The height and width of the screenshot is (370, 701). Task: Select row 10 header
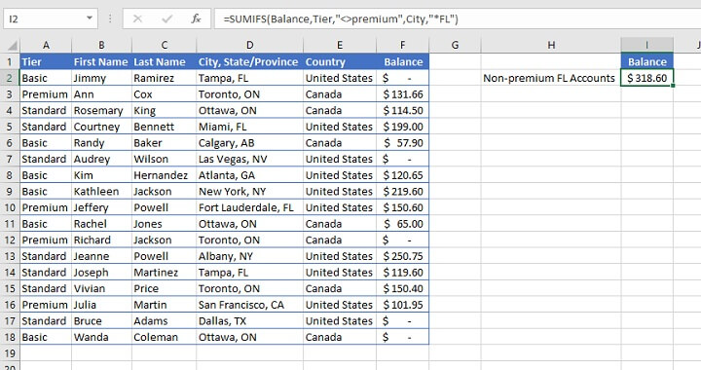(x=10, y=207)
